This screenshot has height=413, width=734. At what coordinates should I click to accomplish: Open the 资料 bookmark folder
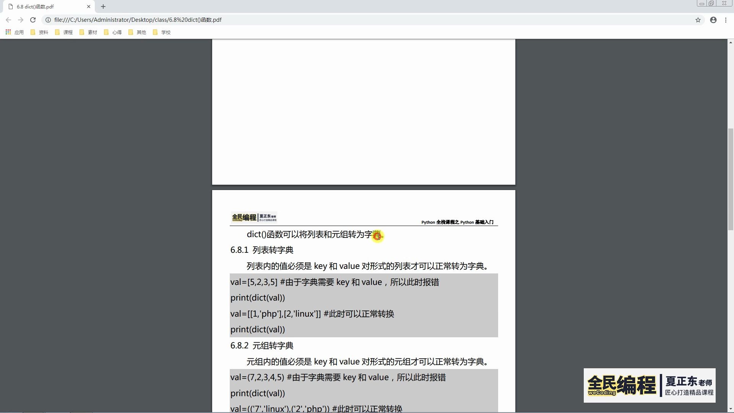[39, 33]
